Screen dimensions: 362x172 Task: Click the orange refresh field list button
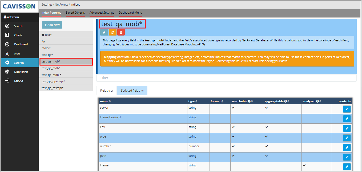112,32
